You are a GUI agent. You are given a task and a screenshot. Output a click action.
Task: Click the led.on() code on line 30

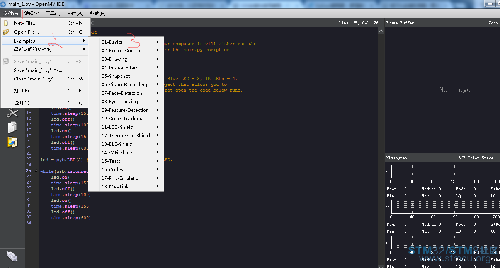click(x=61, y=200)
